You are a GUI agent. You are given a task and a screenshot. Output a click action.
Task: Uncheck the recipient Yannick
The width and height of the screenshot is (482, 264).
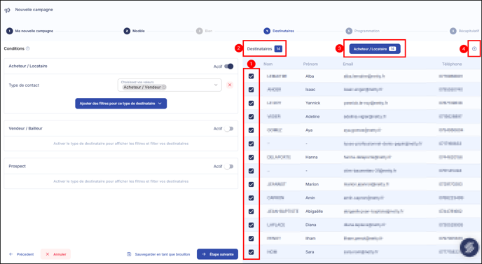[x=251, y=103]
